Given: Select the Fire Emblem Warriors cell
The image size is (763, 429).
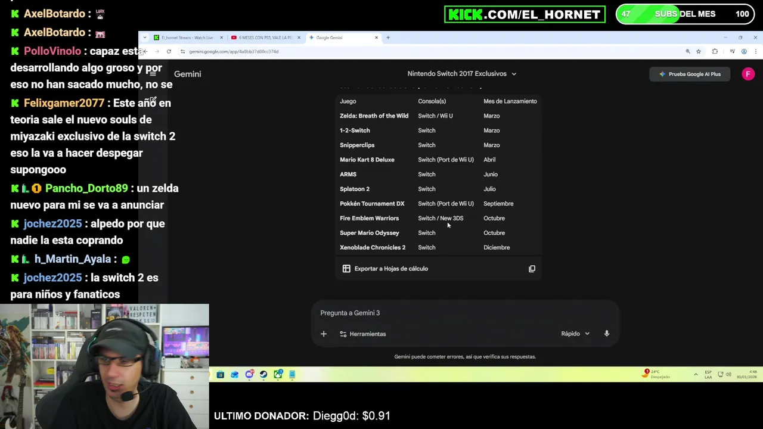Looking at the screenshot, I should [369, 218].
